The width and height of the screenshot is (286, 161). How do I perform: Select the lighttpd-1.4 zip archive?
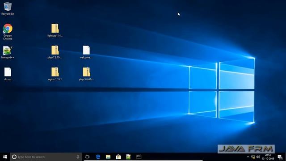tap(55, 30)
